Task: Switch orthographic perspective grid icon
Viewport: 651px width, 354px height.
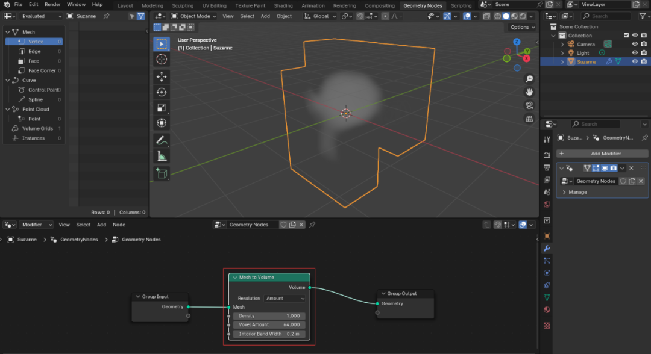Action: [x=529, y=119]
